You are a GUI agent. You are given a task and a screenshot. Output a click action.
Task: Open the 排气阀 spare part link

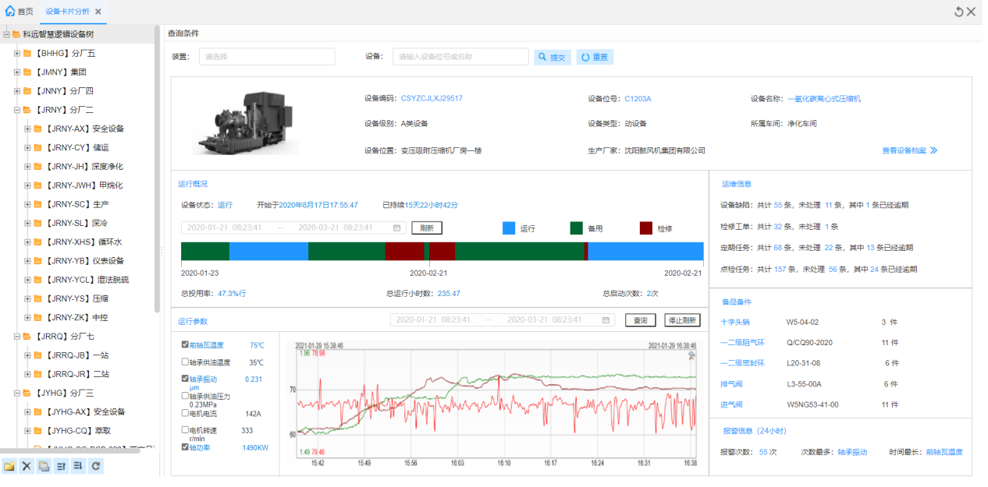(x=730, y=384)
